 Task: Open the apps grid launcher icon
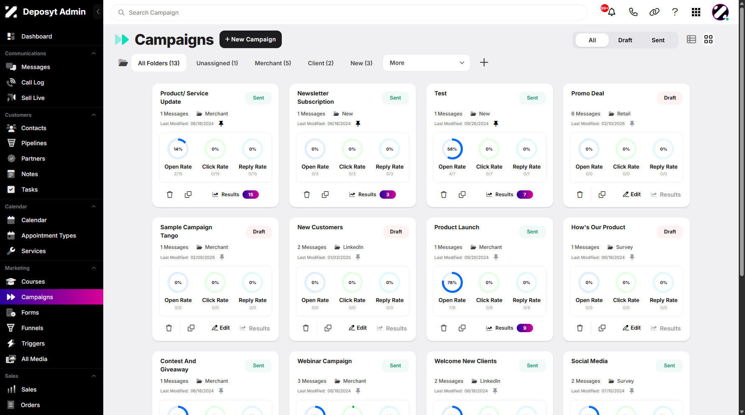696,12
